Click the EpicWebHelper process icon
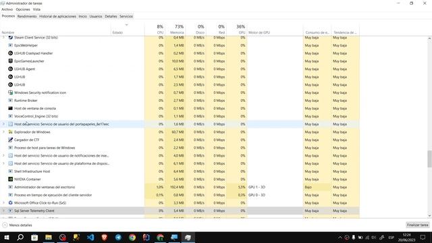 tap(11, 45)
